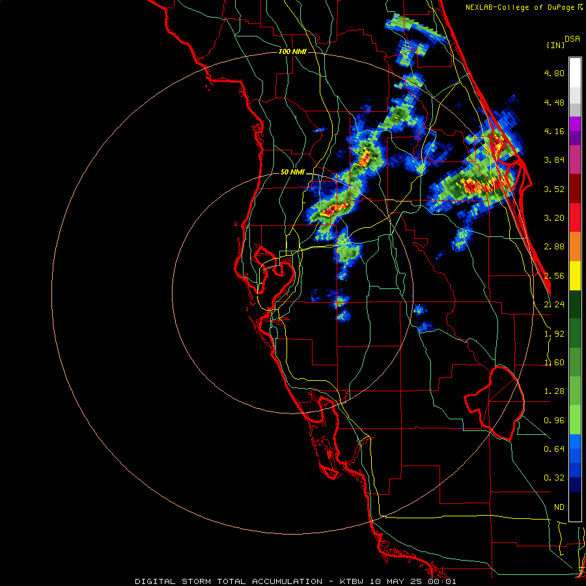Viewport: 586px width, 586px height.
Task: Click the 1.60 legend value
Action: tap(554, 363)
